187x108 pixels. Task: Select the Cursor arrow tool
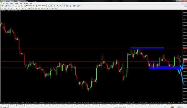2,8
